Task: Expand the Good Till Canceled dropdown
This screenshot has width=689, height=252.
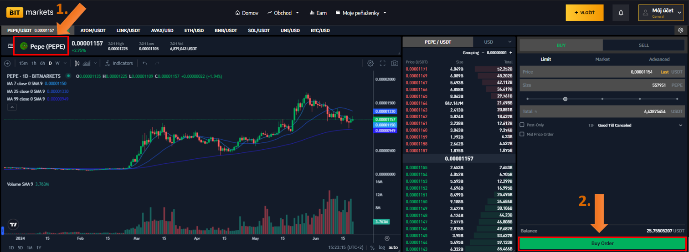Action: 681,125
